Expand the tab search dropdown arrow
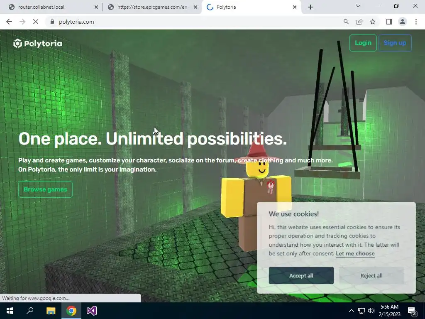425x319 pixels. click(x=358, y=6)
